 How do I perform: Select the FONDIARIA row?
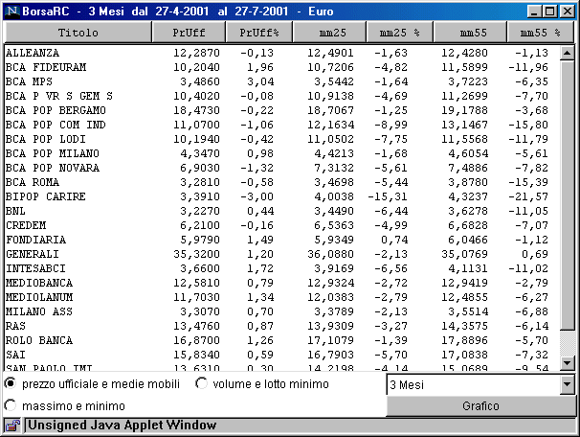(281, 240)
